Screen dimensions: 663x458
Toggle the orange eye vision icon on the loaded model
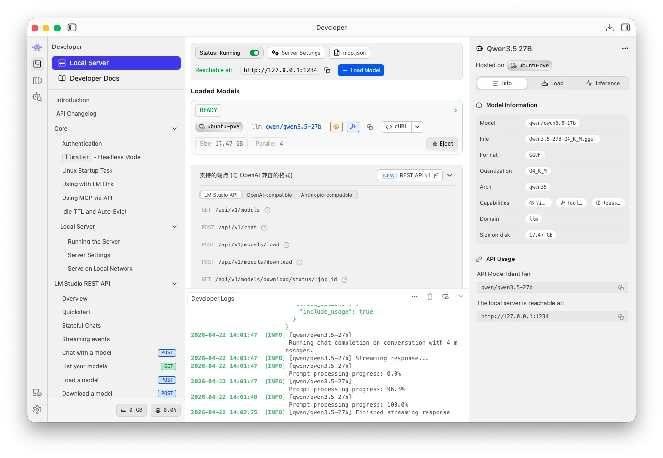pos(336,127)
